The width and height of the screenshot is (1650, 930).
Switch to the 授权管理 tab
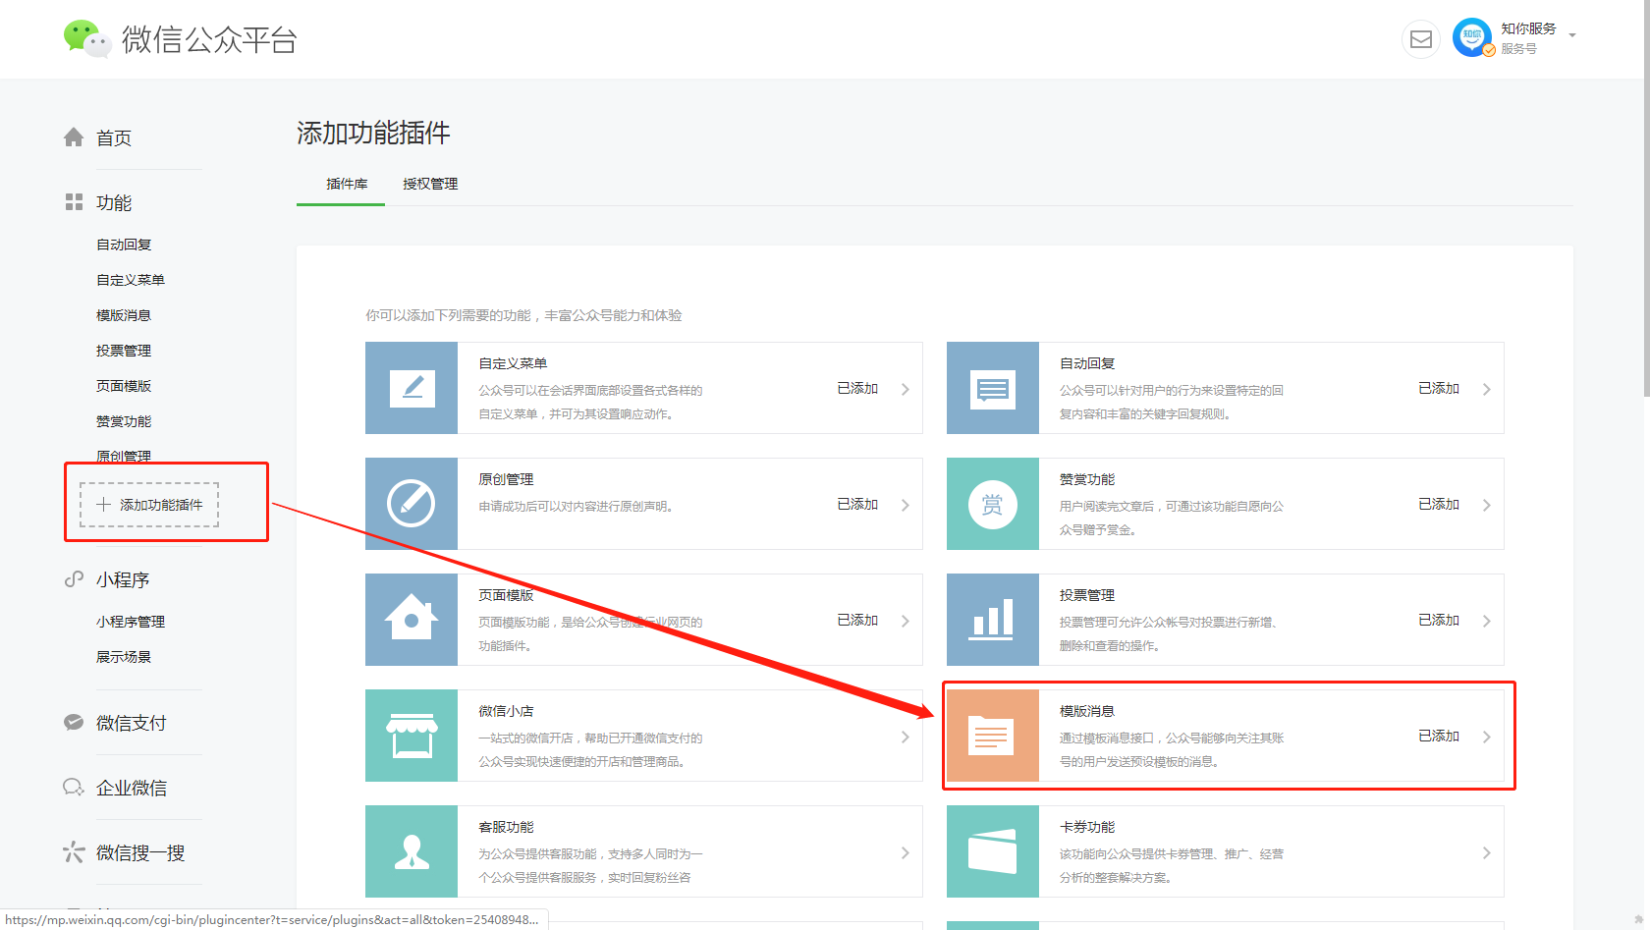[430, 185]
